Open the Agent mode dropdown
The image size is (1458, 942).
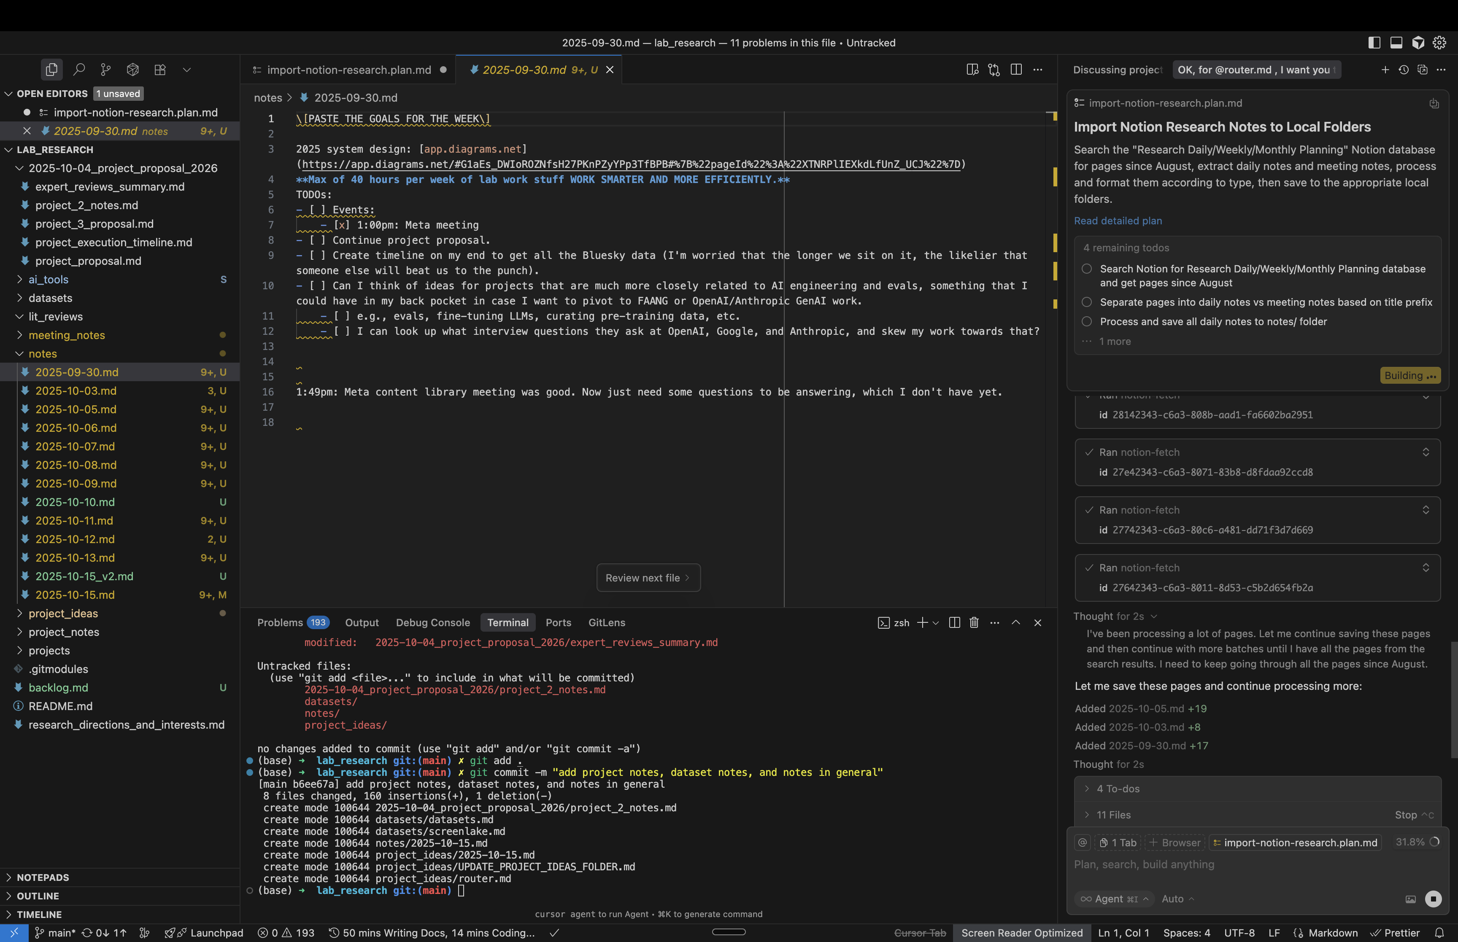click(x=1114, y=899)
